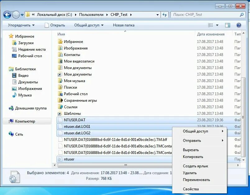This screenshot has width=250, height=195.
Task: Open 'Документы' library
Action: (25, 82)
